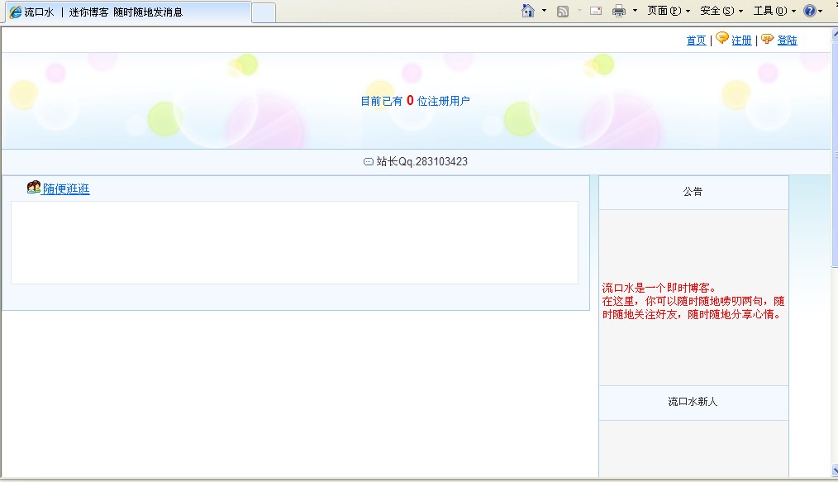Click the 站长Qq.283103423 text
This screenshot has width=838, height=482.
pyautogui.click(x=421, y=161)
